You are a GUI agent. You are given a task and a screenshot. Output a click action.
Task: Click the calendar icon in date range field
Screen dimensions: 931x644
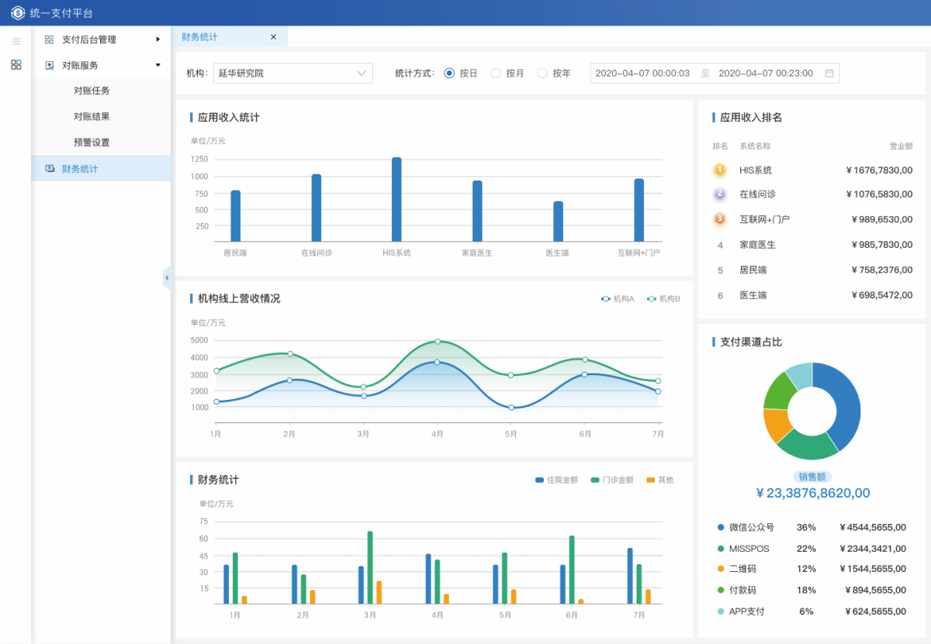coord(829,73)
